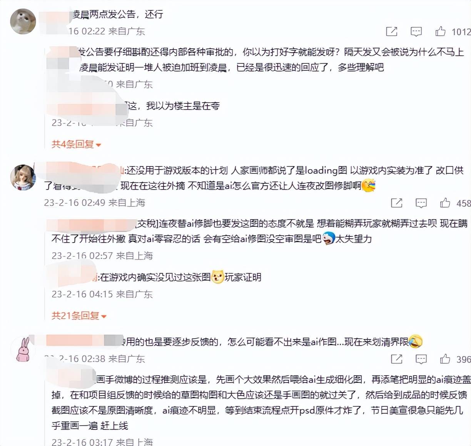Open the doll girl avatar profile
The height and width of the screenshot is (446, 471).
[x=23, y=177]
